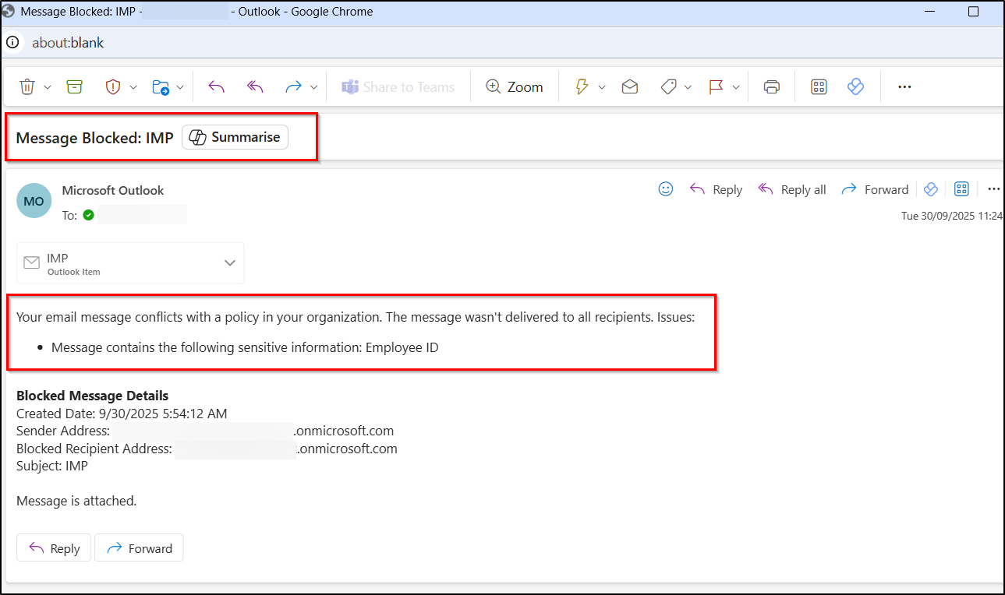Print this email
The width and height of the screenshot is (1005, 595).
pos(771,86)
